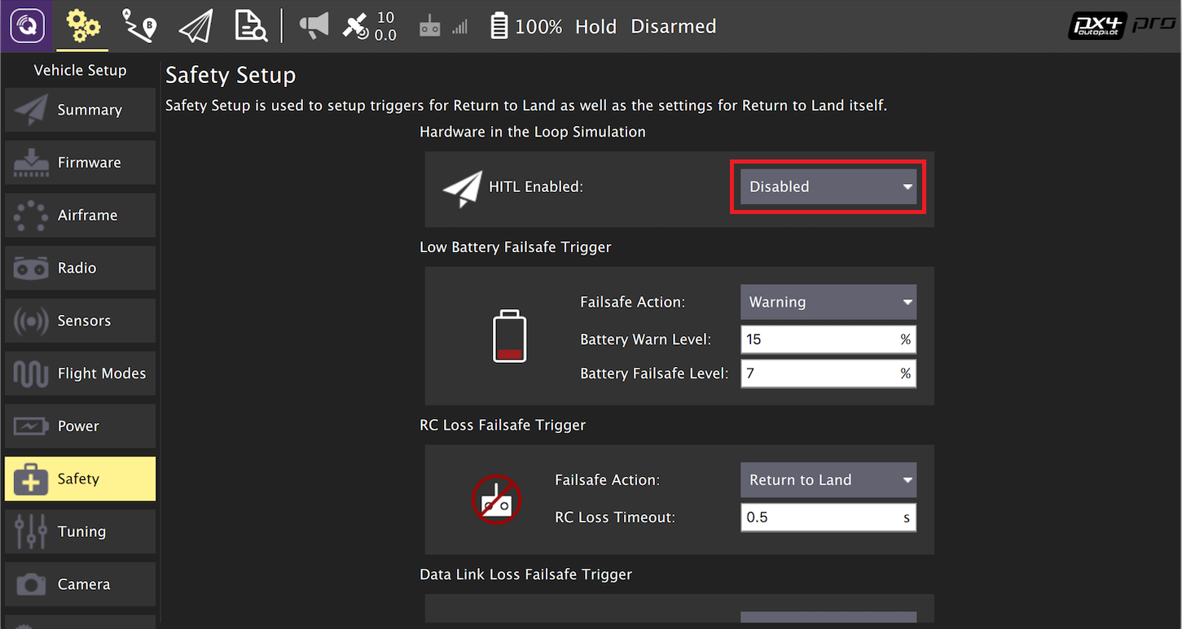Open the QGroundControl home icon

[27, 25]
